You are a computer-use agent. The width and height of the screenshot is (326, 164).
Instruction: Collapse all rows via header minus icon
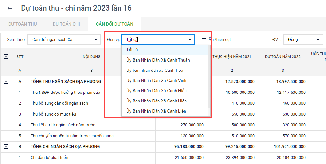click(6, 56)
